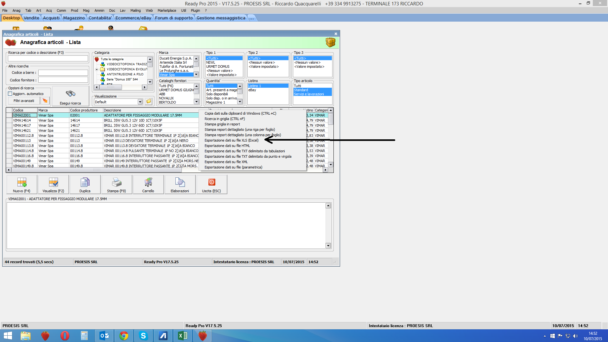Select VIDEOCITOFONIA TRADIZ category node
Image resolution: width=608 pixels, height=342 pixels.
pos(127,64)
